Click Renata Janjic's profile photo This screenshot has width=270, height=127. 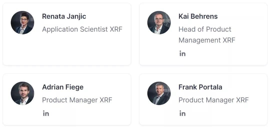(22, 22)
